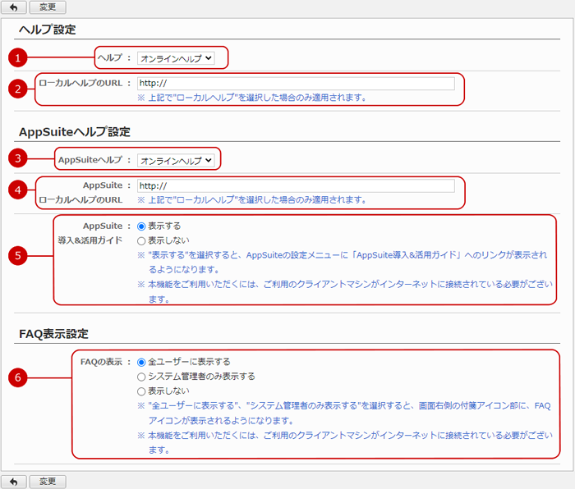Viewport: 575px width, 489px height.
Task: Click the note beginning "表示する"を選択すると
Action: coord(343,263)
